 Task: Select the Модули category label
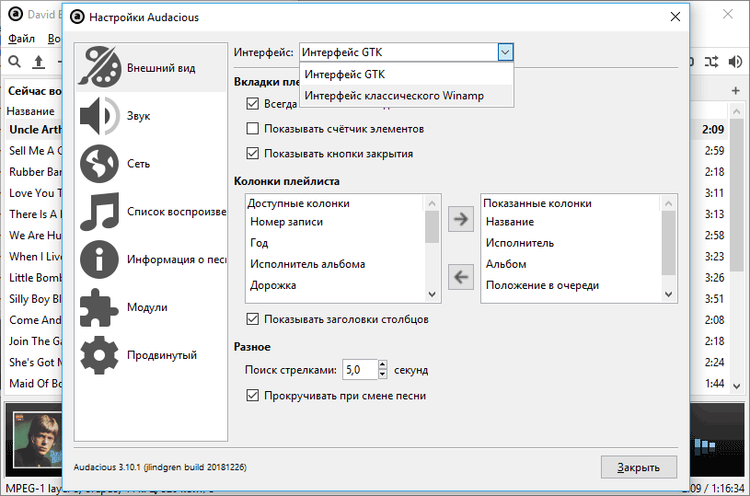[x=147, y=307]
